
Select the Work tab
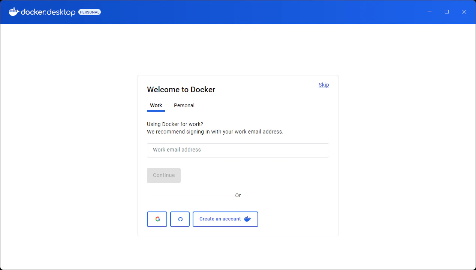point(156,105)
